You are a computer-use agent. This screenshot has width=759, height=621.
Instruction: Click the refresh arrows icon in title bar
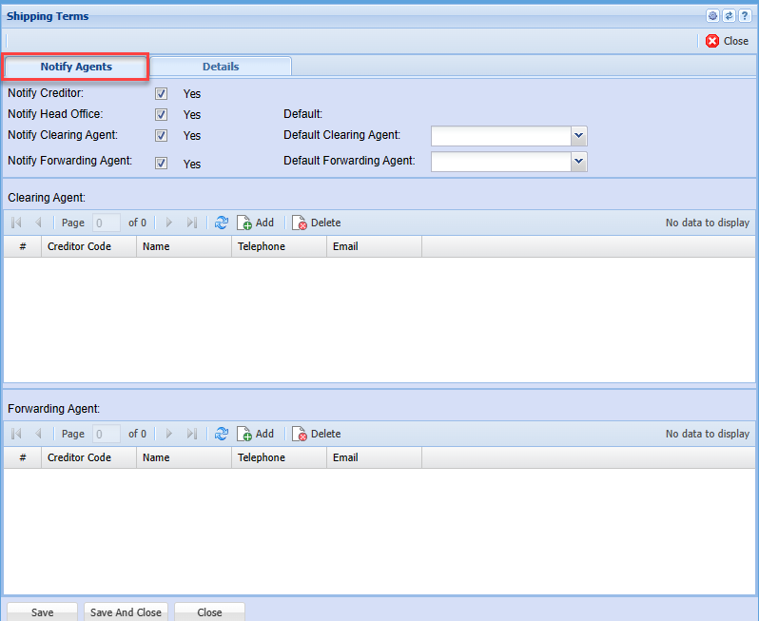729,16
